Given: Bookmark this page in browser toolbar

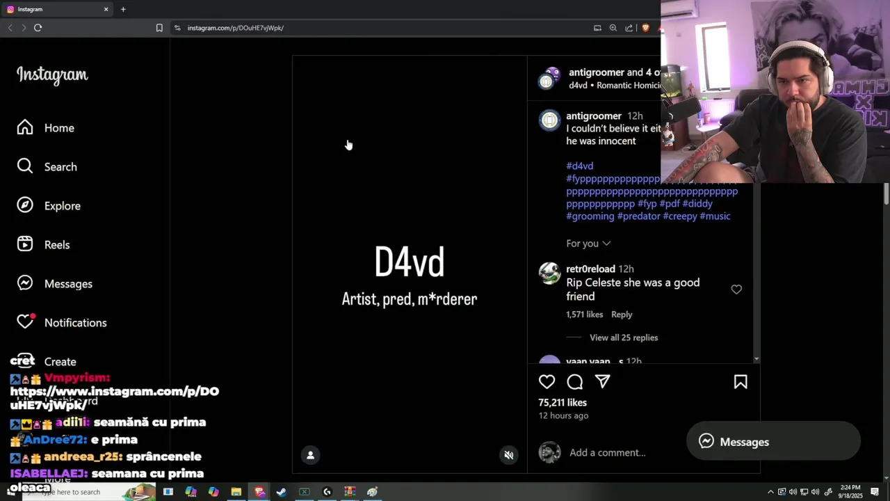Looking at the screenshot, I should [159, 28].
